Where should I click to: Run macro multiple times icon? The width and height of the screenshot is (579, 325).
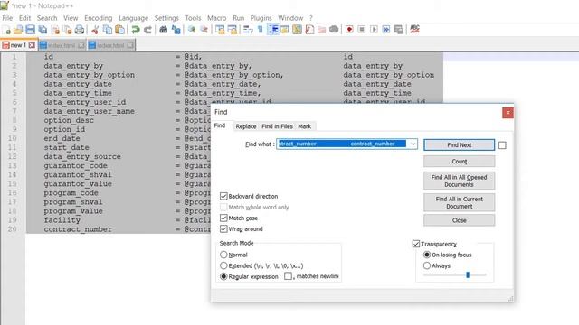[386, 30]
